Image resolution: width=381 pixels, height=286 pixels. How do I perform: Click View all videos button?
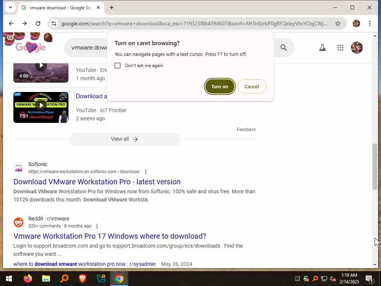coord(125,139)
